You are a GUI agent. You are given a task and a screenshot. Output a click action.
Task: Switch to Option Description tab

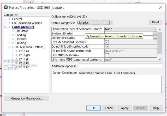coord(65,73)
